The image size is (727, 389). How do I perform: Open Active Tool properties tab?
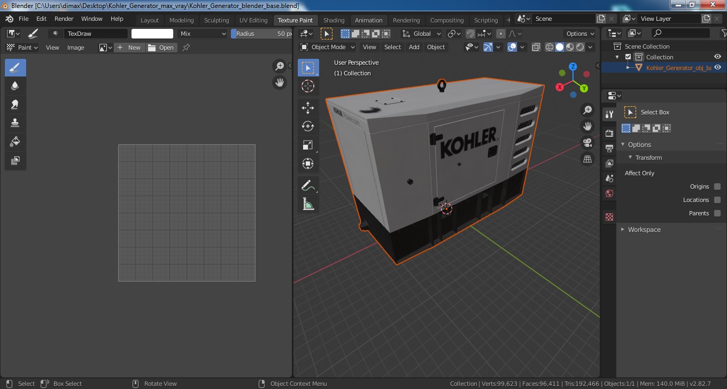(x=609, y=114)
